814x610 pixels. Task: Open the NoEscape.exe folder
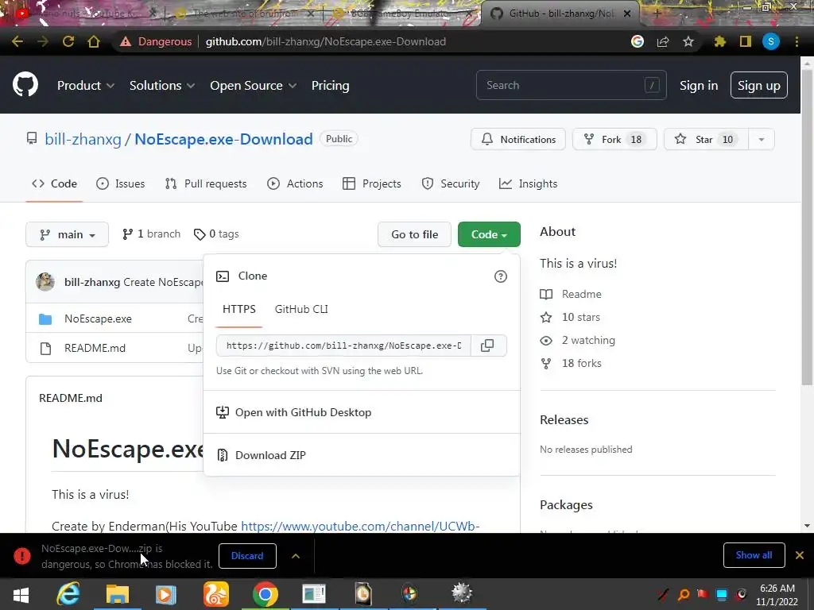click(98, 319)
